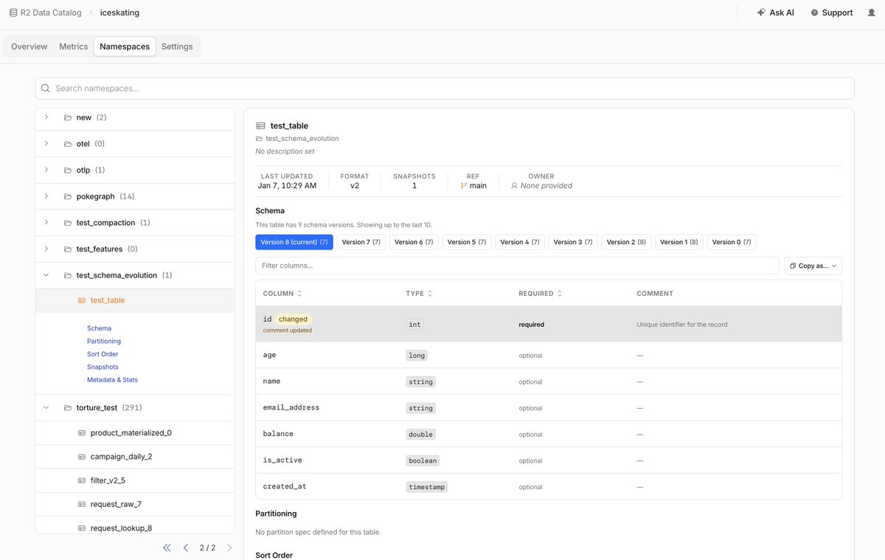885x560 pixels.
Task: Open the user profile icon
Action: 871,13
